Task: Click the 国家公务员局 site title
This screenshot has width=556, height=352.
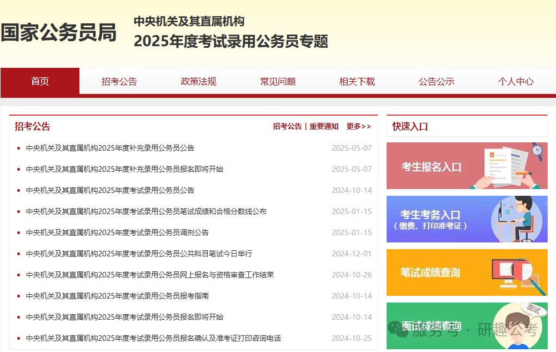Action: 58,33
